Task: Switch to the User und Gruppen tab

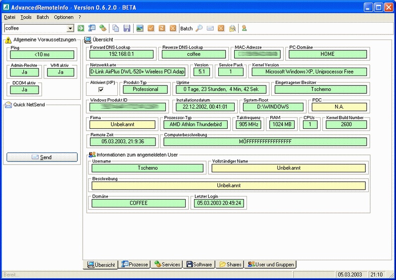Action: (x=270, y=264)
